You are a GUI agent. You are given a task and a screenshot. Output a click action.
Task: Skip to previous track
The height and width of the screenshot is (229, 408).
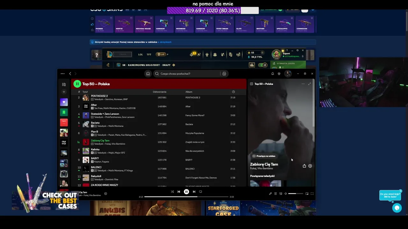click(179, 192)
